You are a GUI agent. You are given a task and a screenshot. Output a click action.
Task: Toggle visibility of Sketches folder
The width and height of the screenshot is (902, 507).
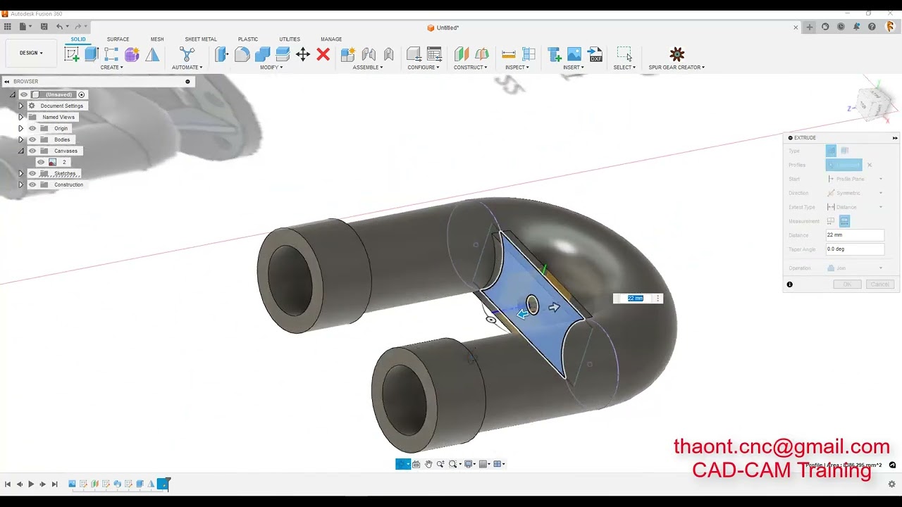click(x=32, y=173)
